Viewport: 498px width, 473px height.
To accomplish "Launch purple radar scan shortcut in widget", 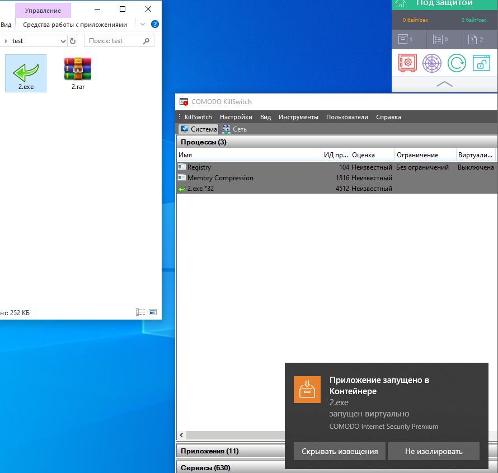I will click(x=432, y=63).
